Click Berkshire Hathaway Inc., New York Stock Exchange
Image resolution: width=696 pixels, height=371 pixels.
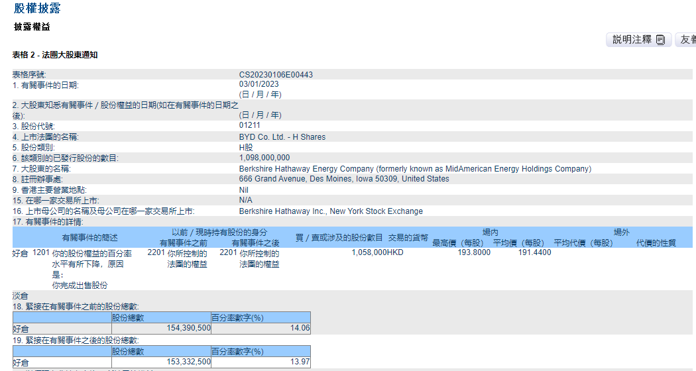pyautogui.click(x=331, y=211)
